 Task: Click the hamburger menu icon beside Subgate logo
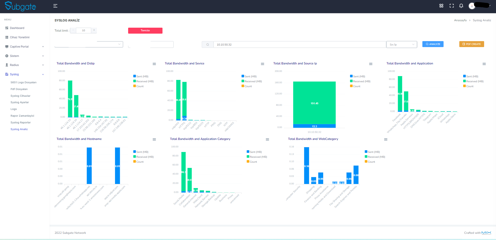pos(55,6)
